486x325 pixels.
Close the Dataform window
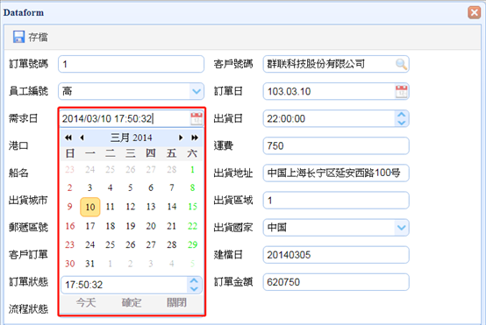pyautogui.click(x=474, y=12)
